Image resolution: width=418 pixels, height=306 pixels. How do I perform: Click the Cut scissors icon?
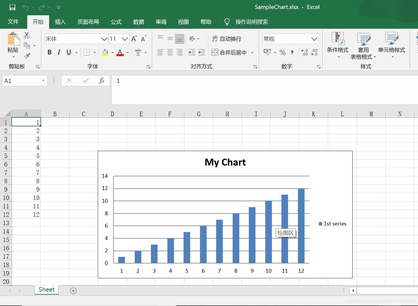(27, 35)
